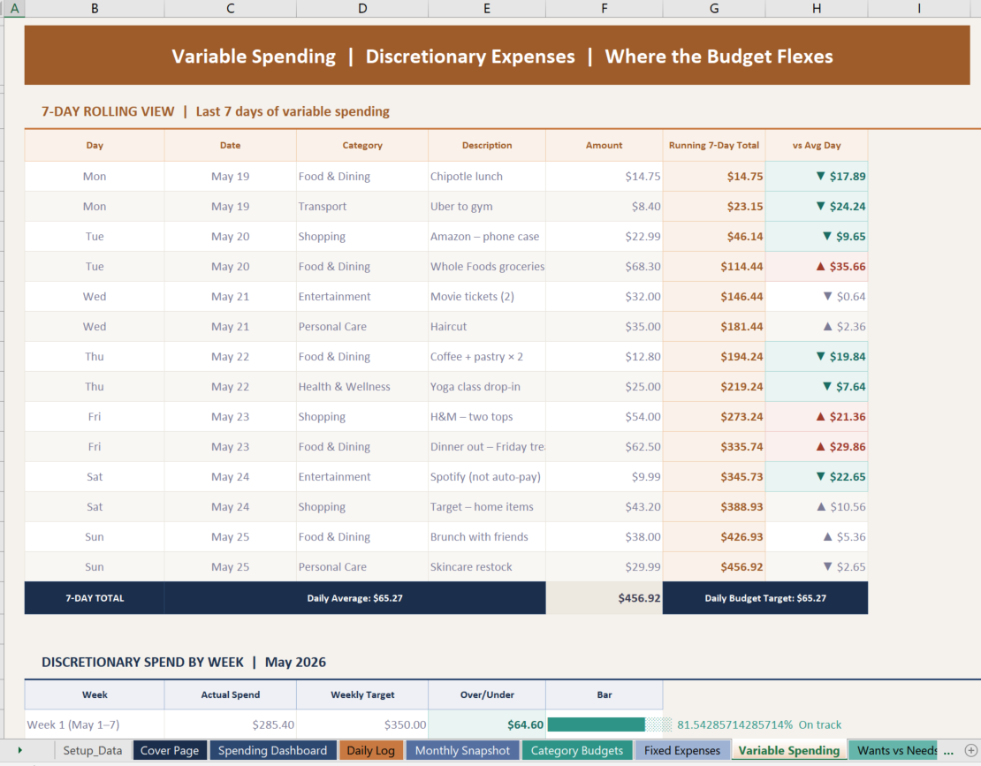Select Spotify (not auto-pay) cell
This screenshot has width=981, height=766.
(x=487, y=476)
